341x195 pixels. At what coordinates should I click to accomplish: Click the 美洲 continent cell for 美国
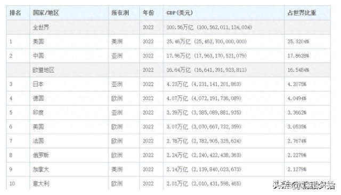click(x=117, y=42)
